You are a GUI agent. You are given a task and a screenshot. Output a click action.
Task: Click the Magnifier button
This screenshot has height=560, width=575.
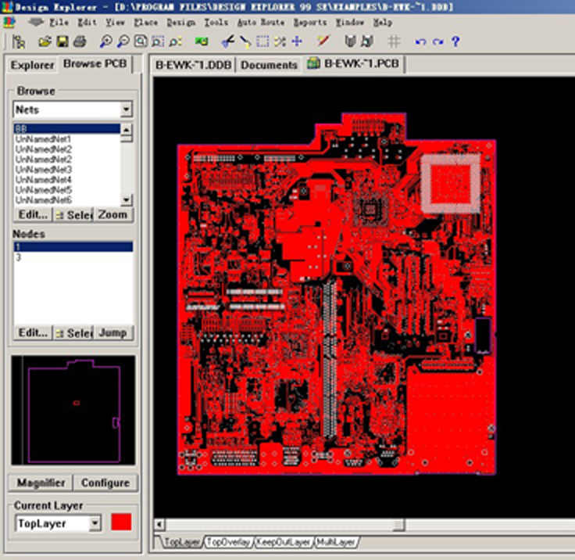coord(41,483)
